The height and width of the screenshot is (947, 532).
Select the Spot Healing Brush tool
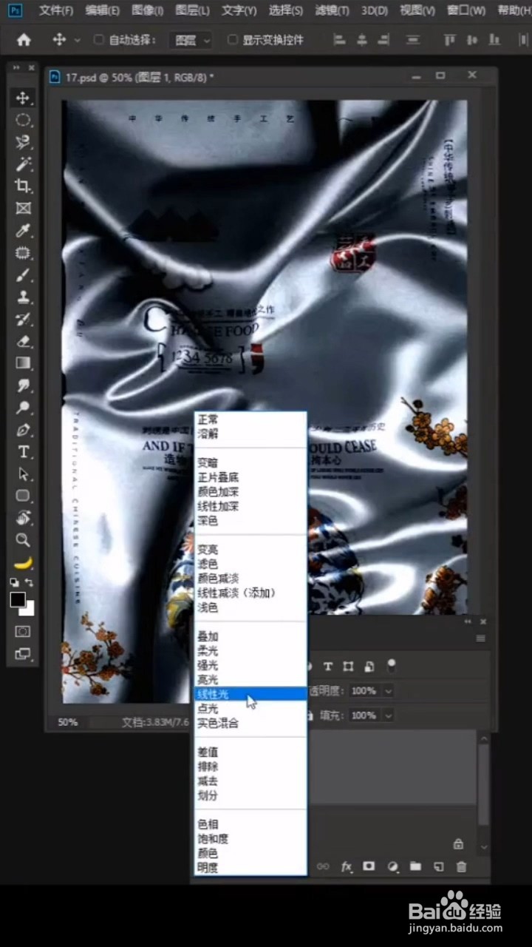pyautogui.click(x=24, y=252)
